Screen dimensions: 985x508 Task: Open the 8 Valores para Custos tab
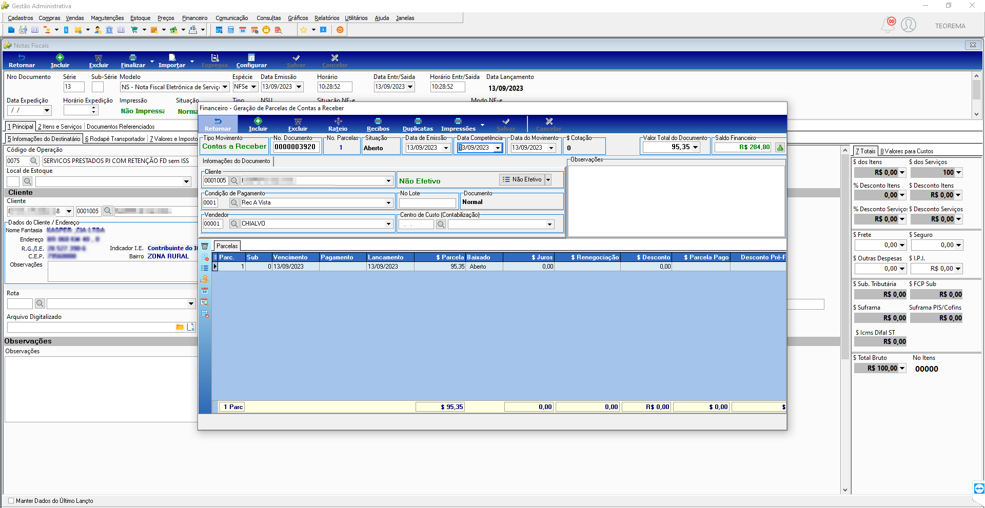(x=907, y=151)
